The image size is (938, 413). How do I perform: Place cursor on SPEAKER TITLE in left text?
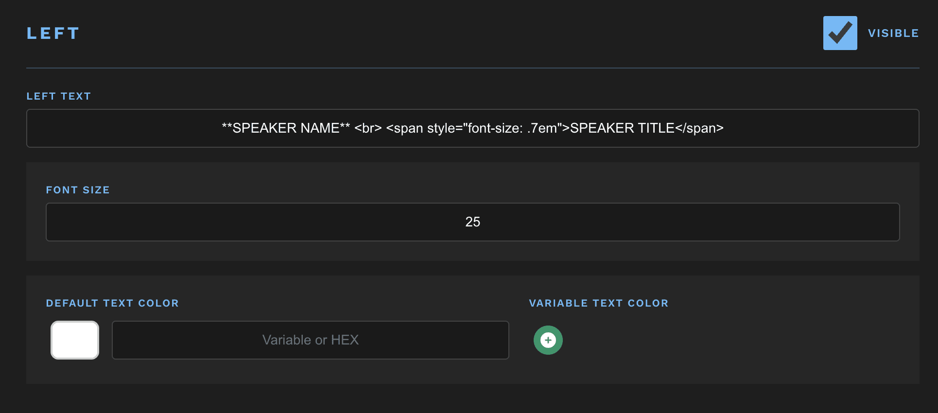[622, 128]
